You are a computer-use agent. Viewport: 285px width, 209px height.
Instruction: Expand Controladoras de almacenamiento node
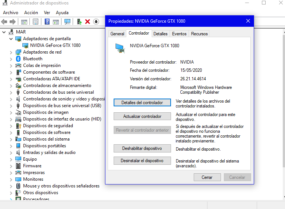[x=11, y=86]
